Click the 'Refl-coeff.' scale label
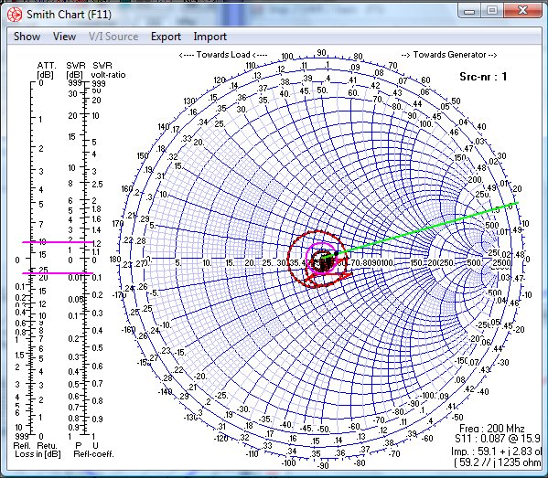This screenshot has width=548, height=478. coord(93,454)
